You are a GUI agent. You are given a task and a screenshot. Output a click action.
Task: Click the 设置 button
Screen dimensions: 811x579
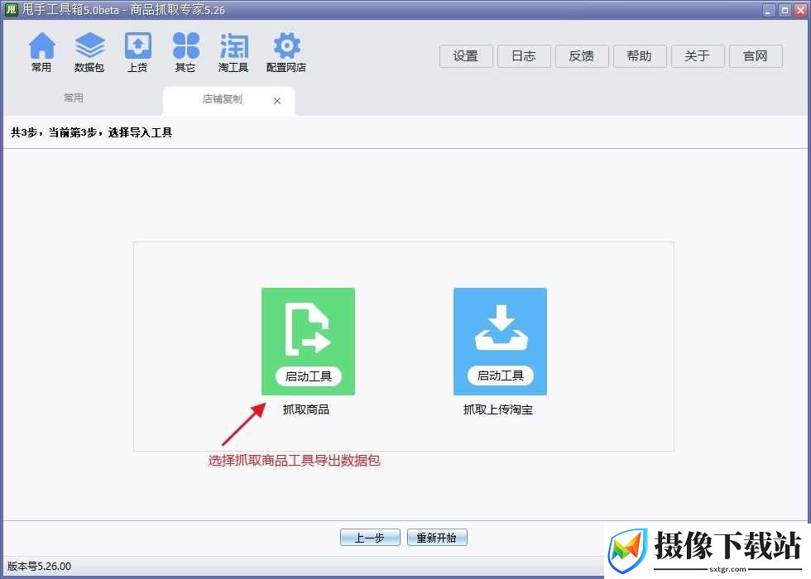(466, 56)
